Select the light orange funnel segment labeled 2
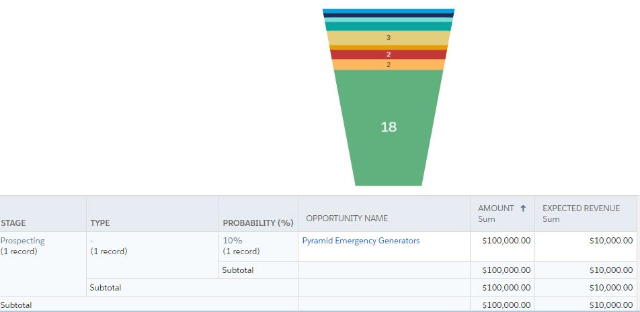The image size is (640, 312). click(x=389, y=65)
